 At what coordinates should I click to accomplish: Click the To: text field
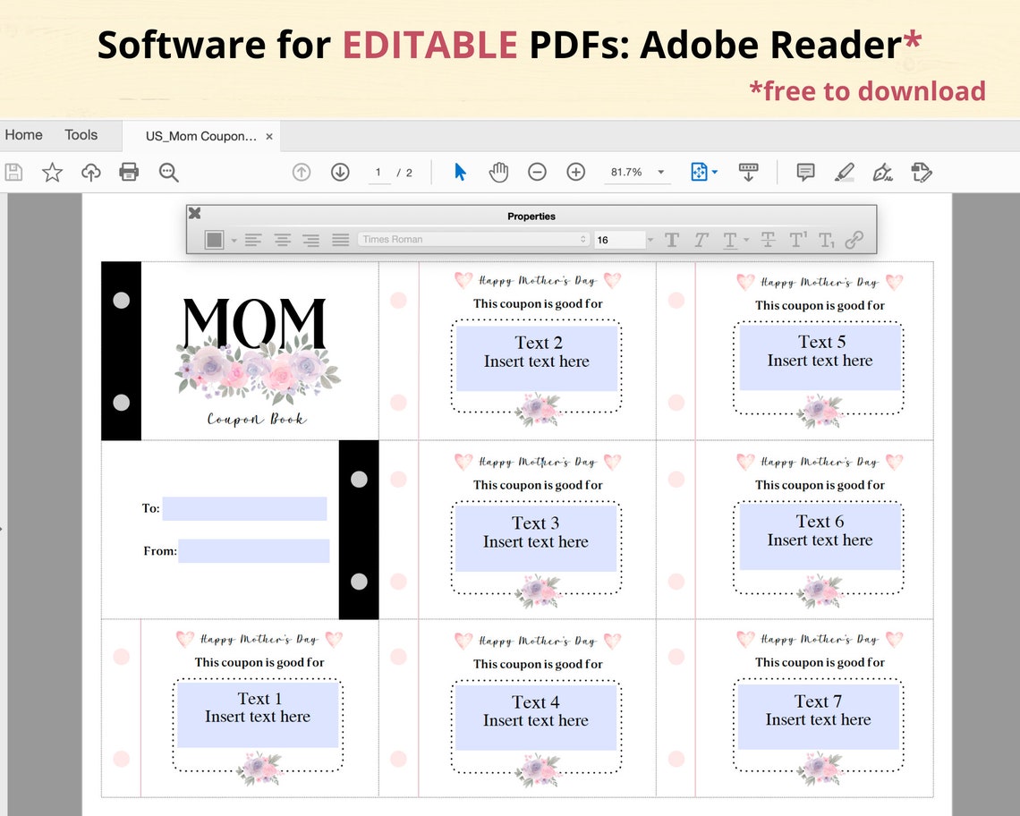pos(246,508)
